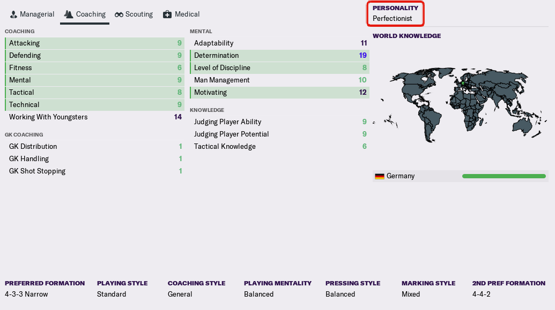Viewport: 555px width, 310px height.
Task: Click GK Shot Stopping attribute
Action: coord(94,171)
